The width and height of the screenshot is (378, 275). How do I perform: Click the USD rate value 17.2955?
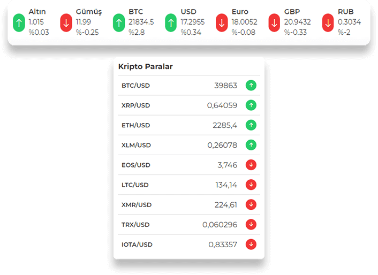(192, 22)
